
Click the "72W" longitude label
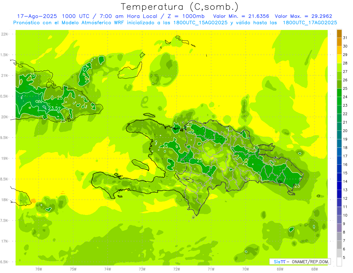[x=176, y=269]
